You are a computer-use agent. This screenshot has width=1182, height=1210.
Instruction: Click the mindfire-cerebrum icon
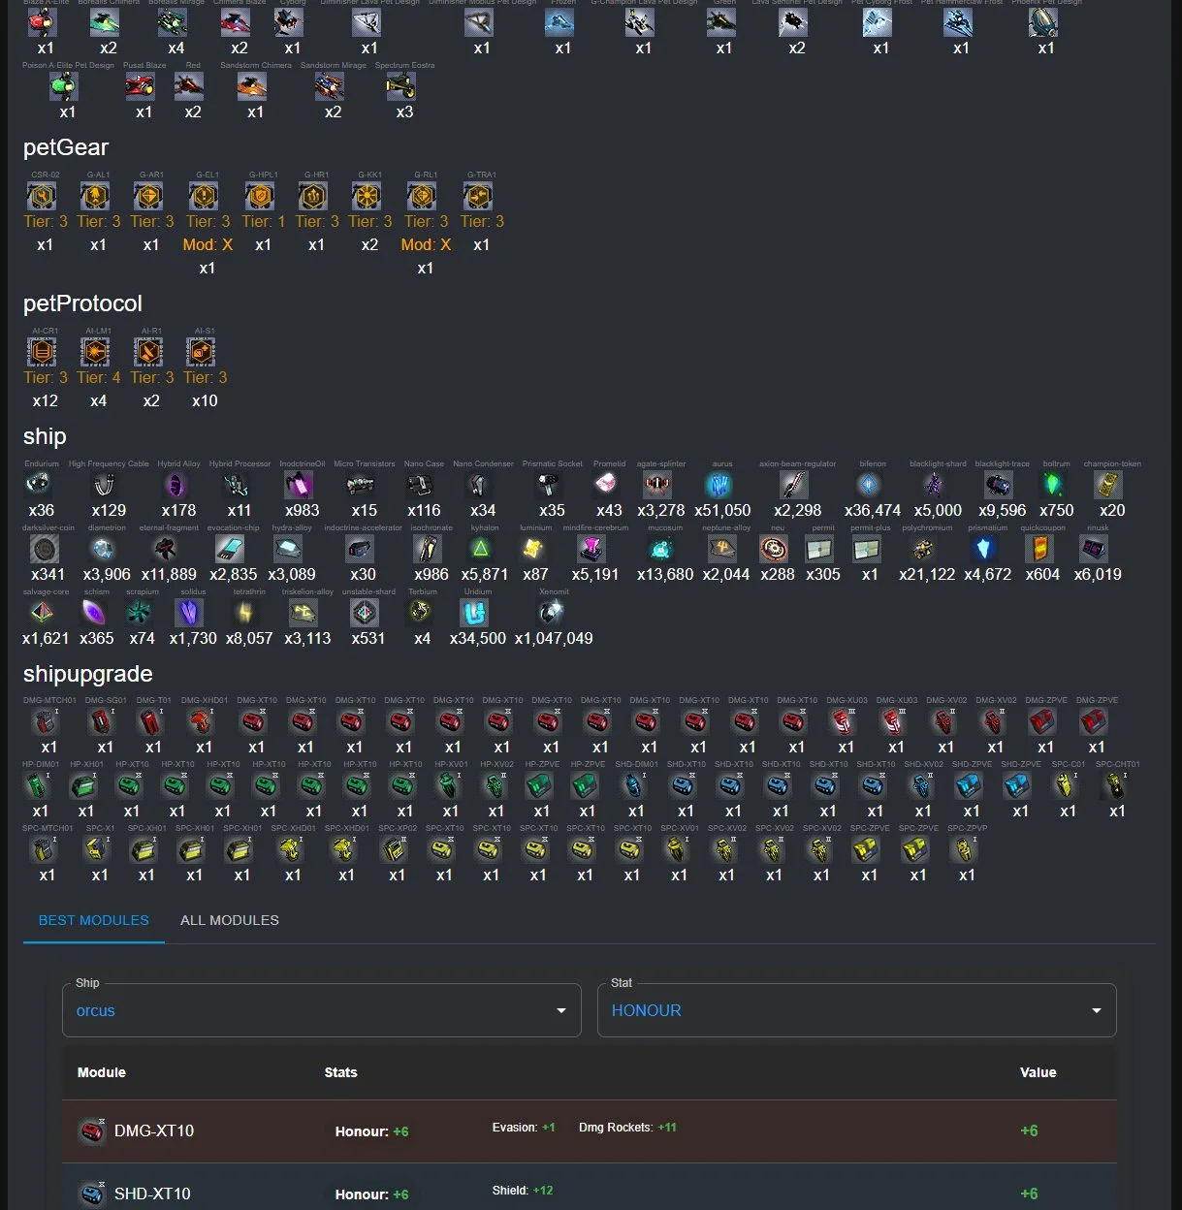point(591,549)
